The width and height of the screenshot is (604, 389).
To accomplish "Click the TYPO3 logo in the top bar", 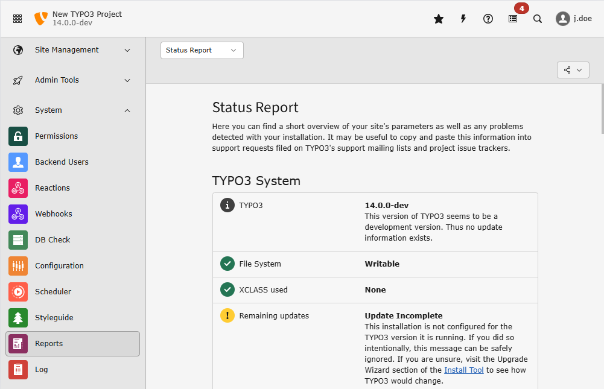I will (41, 19).
